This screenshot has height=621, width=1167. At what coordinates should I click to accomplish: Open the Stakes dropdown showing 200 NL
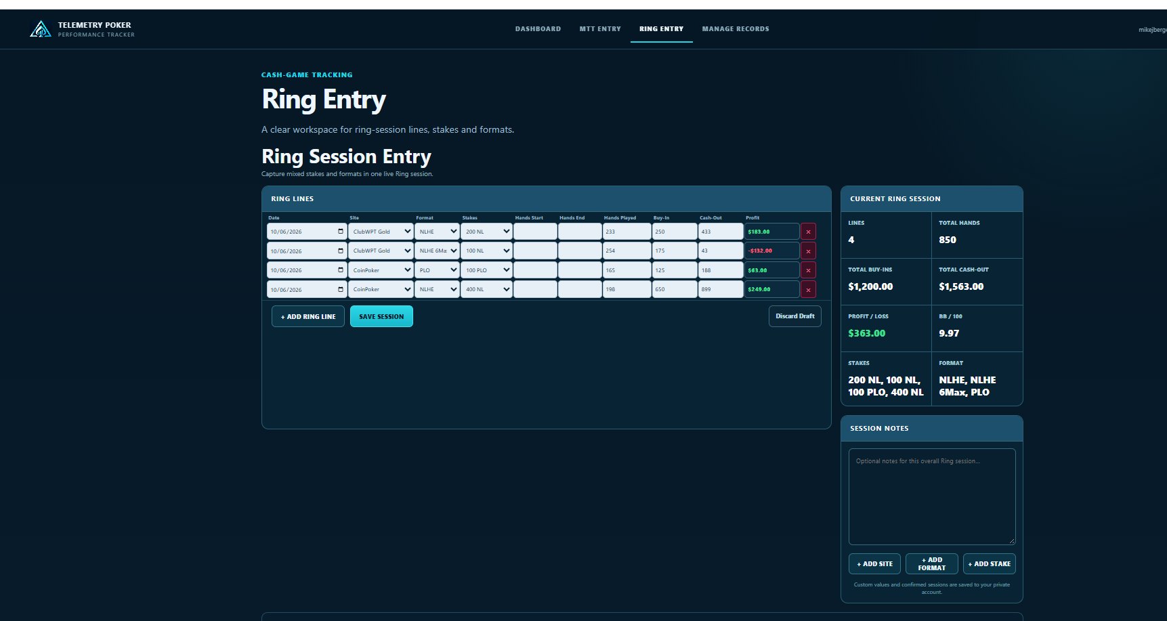[x=486, y=232]
